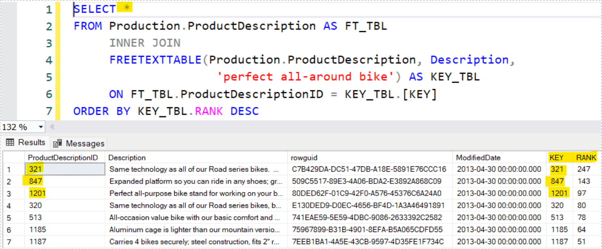Select row header number 4
The image size is (602, 249).
click(9, 206)
